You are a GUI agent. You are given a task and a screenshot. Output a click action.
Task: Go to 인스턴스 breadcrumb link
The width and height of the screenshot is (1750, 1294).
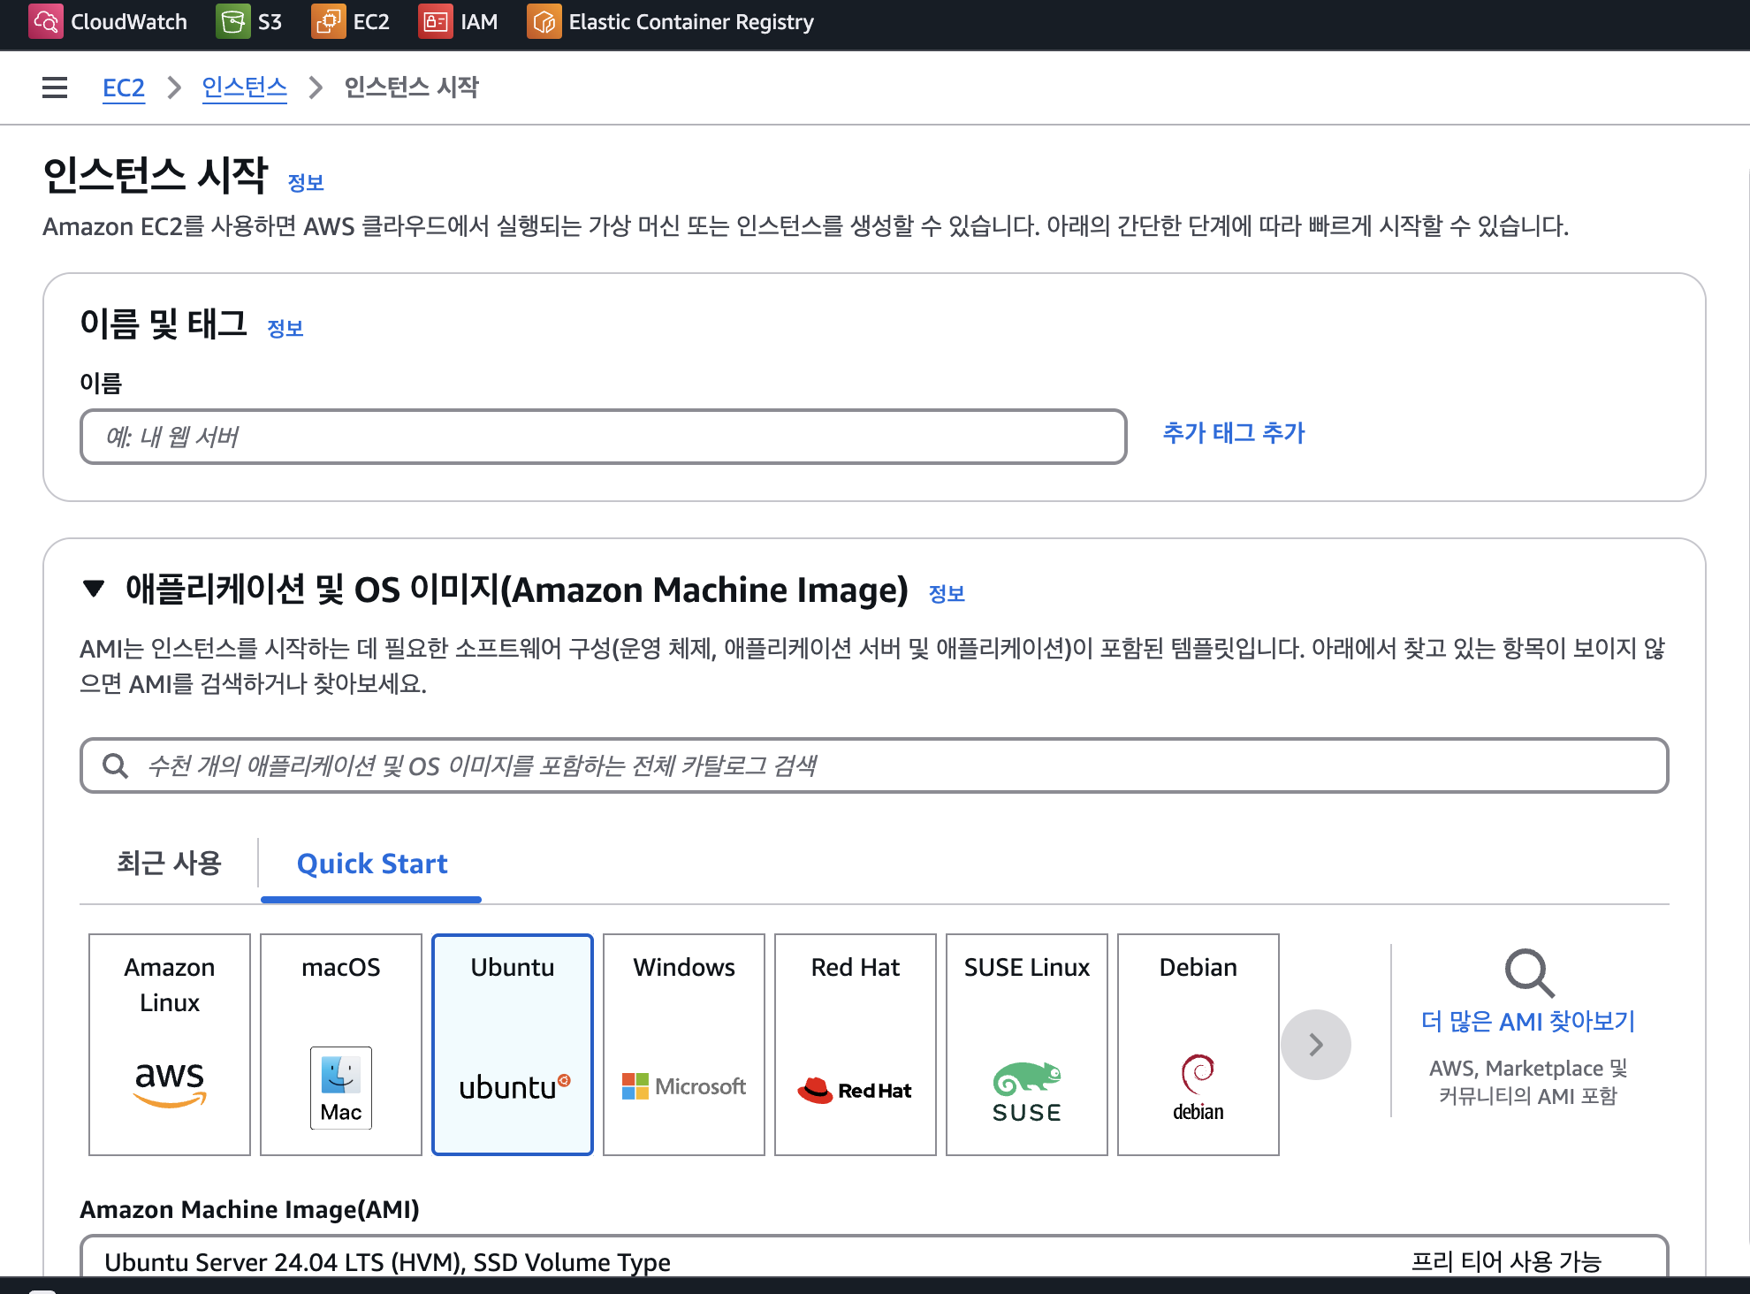[x=244, y=88]
